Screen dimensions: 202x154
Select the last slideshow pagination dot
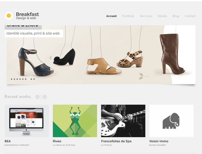34,79
